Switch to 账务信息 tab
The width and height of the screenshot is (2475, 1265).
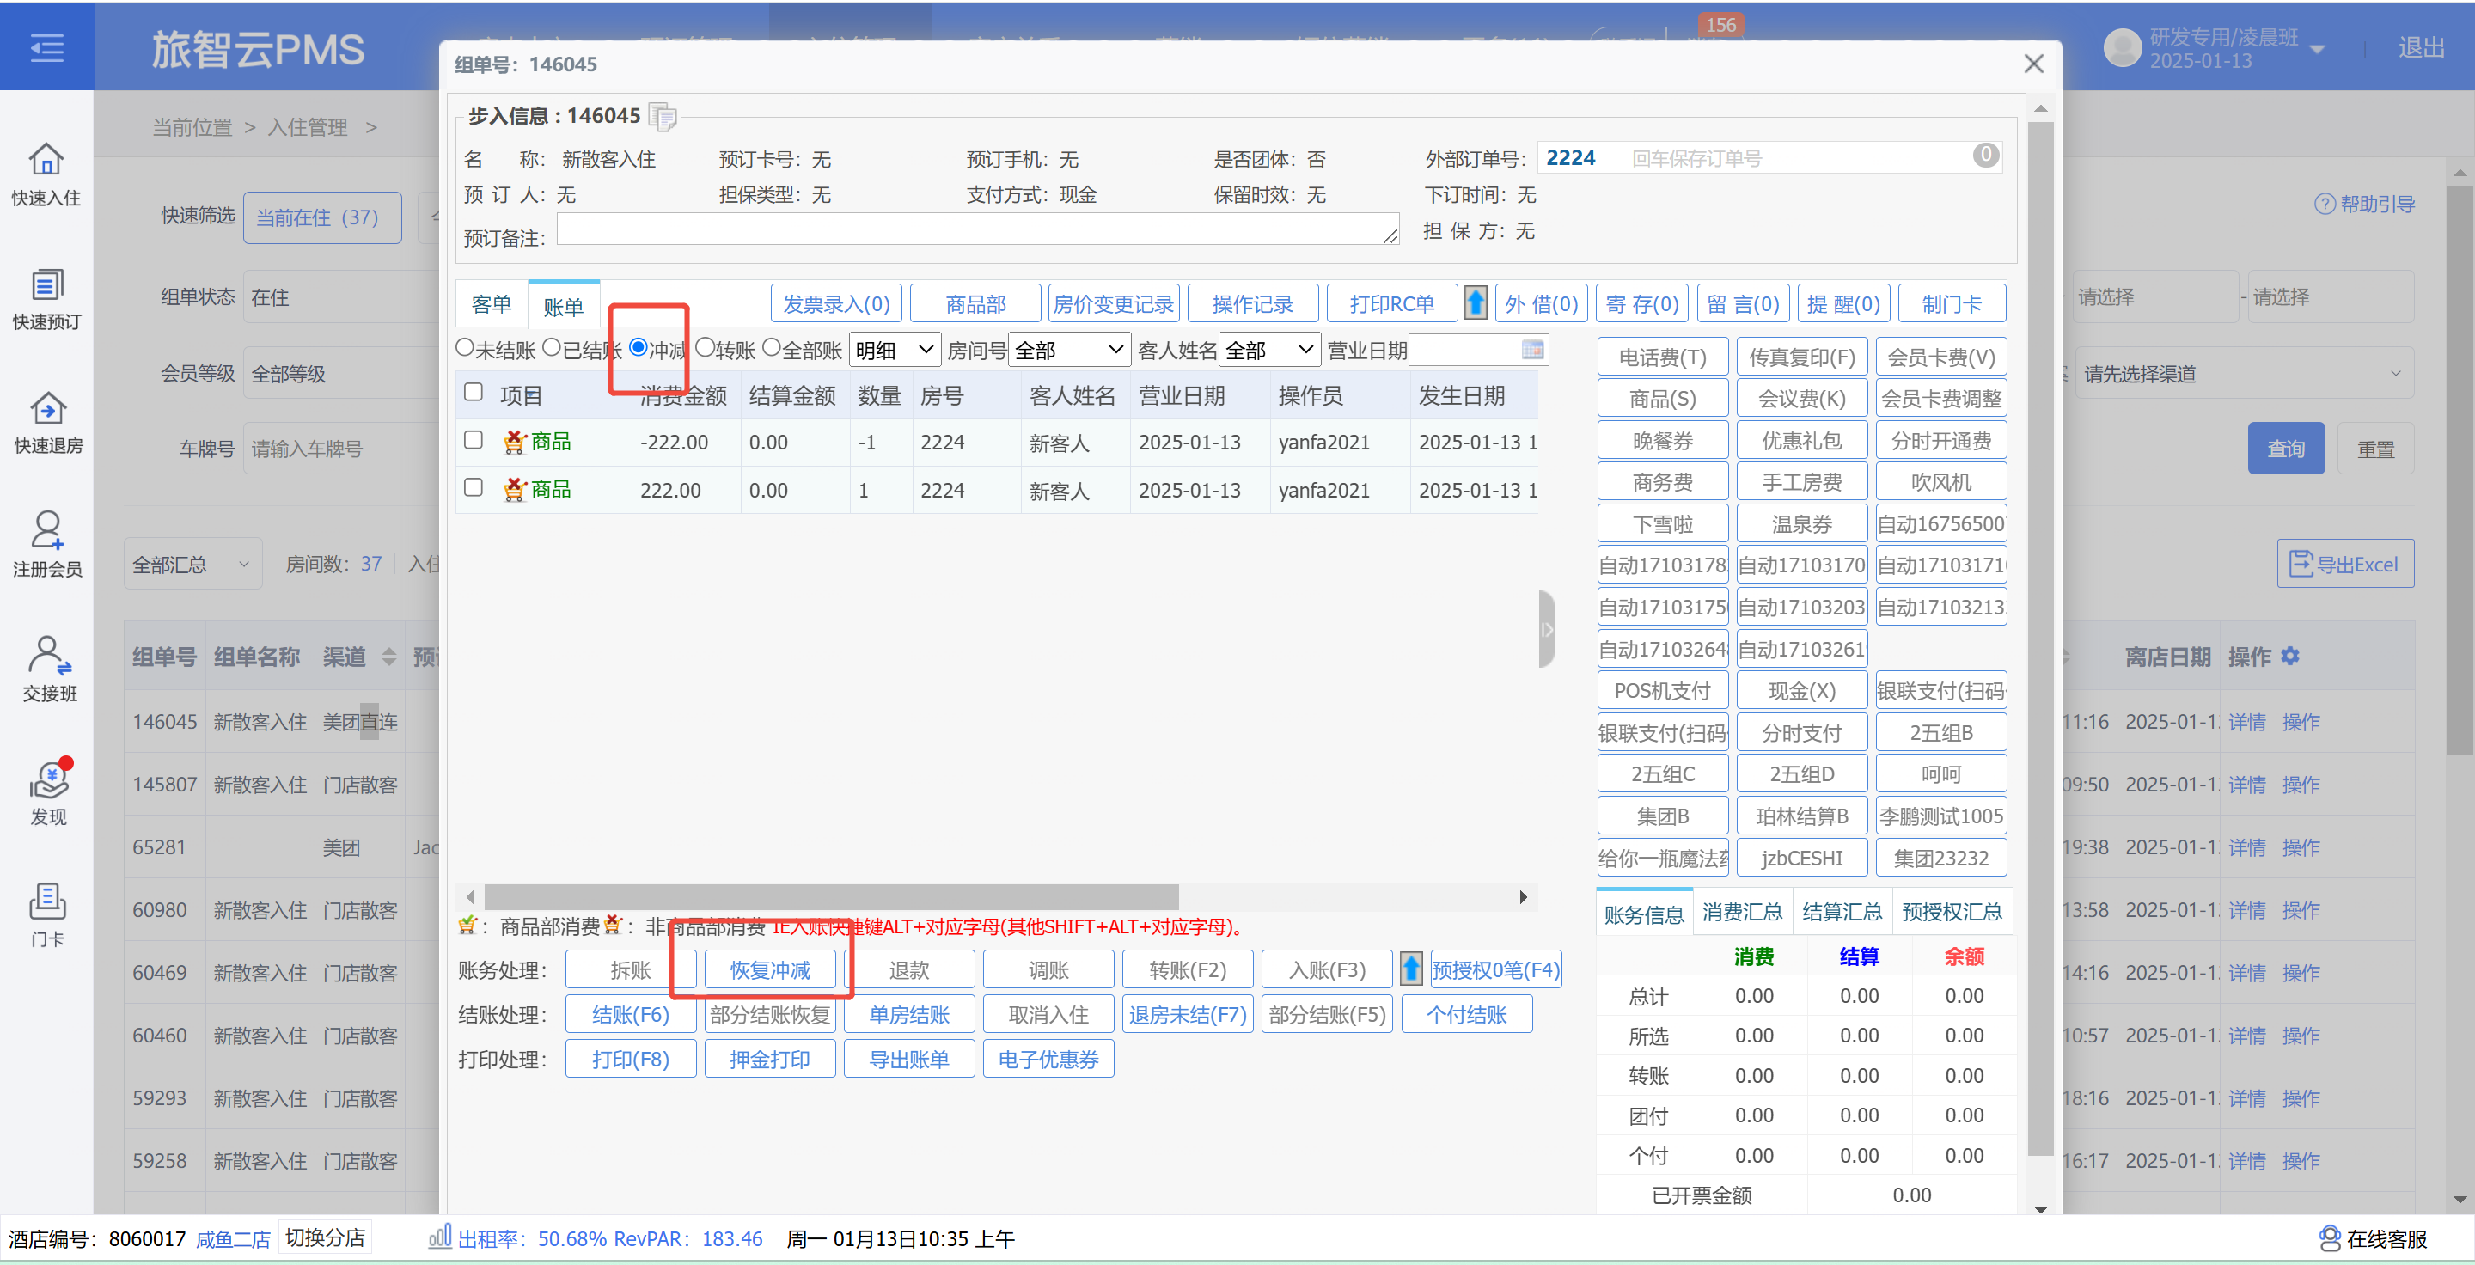click(x=1643, y=914)
